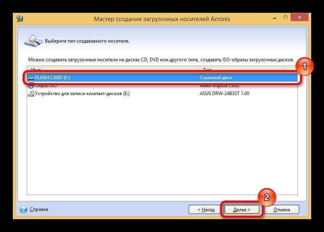Select the Образ ISO entry
This screenshot has width=324, height=232.
tap(162, 86)
